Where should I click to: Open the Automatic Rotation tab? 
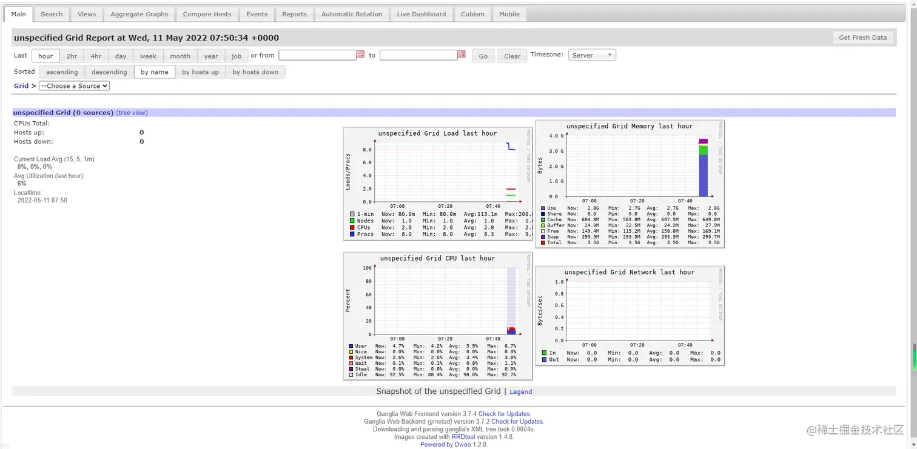coord(352,14)
